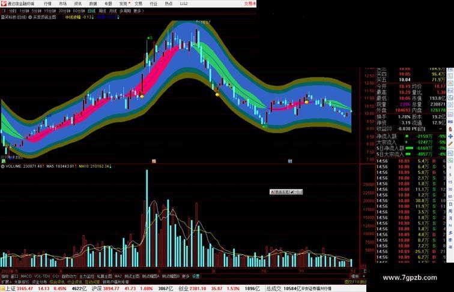The width and height of the screenshot is (454, 292).
Task: Open the 数据 menu
Action: click(93, 4)
